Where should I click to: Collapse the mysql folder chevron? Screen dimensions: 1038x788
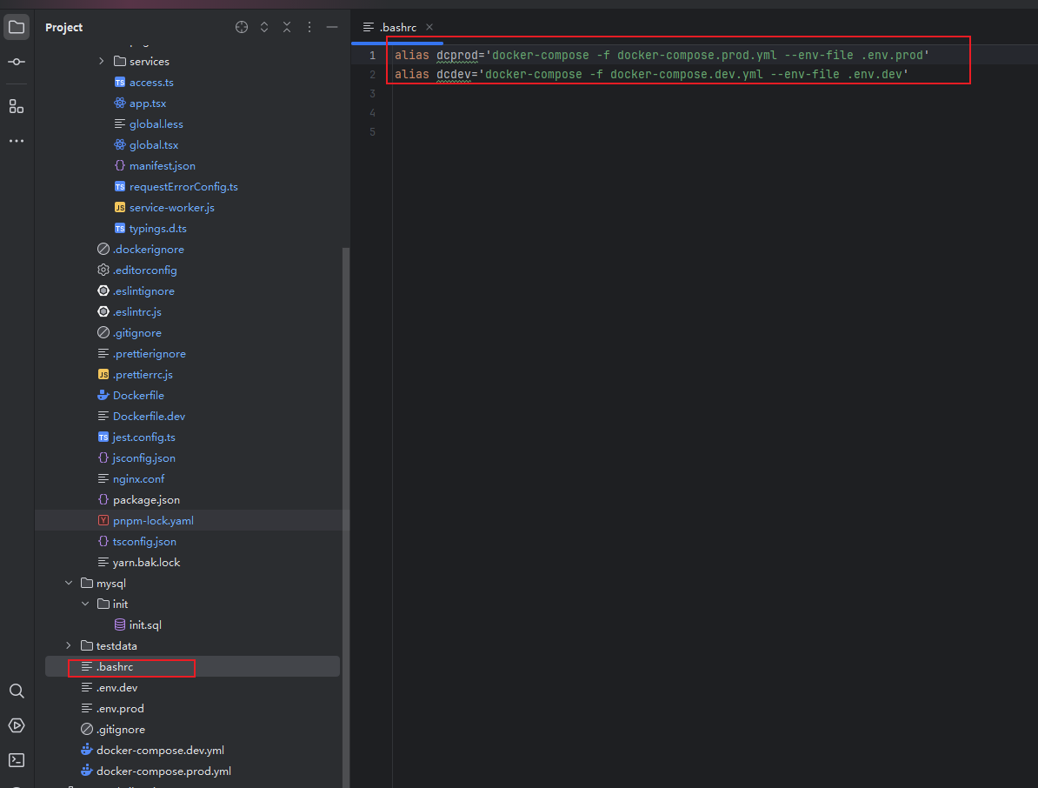pyautogui.click(x=69, y=583)
